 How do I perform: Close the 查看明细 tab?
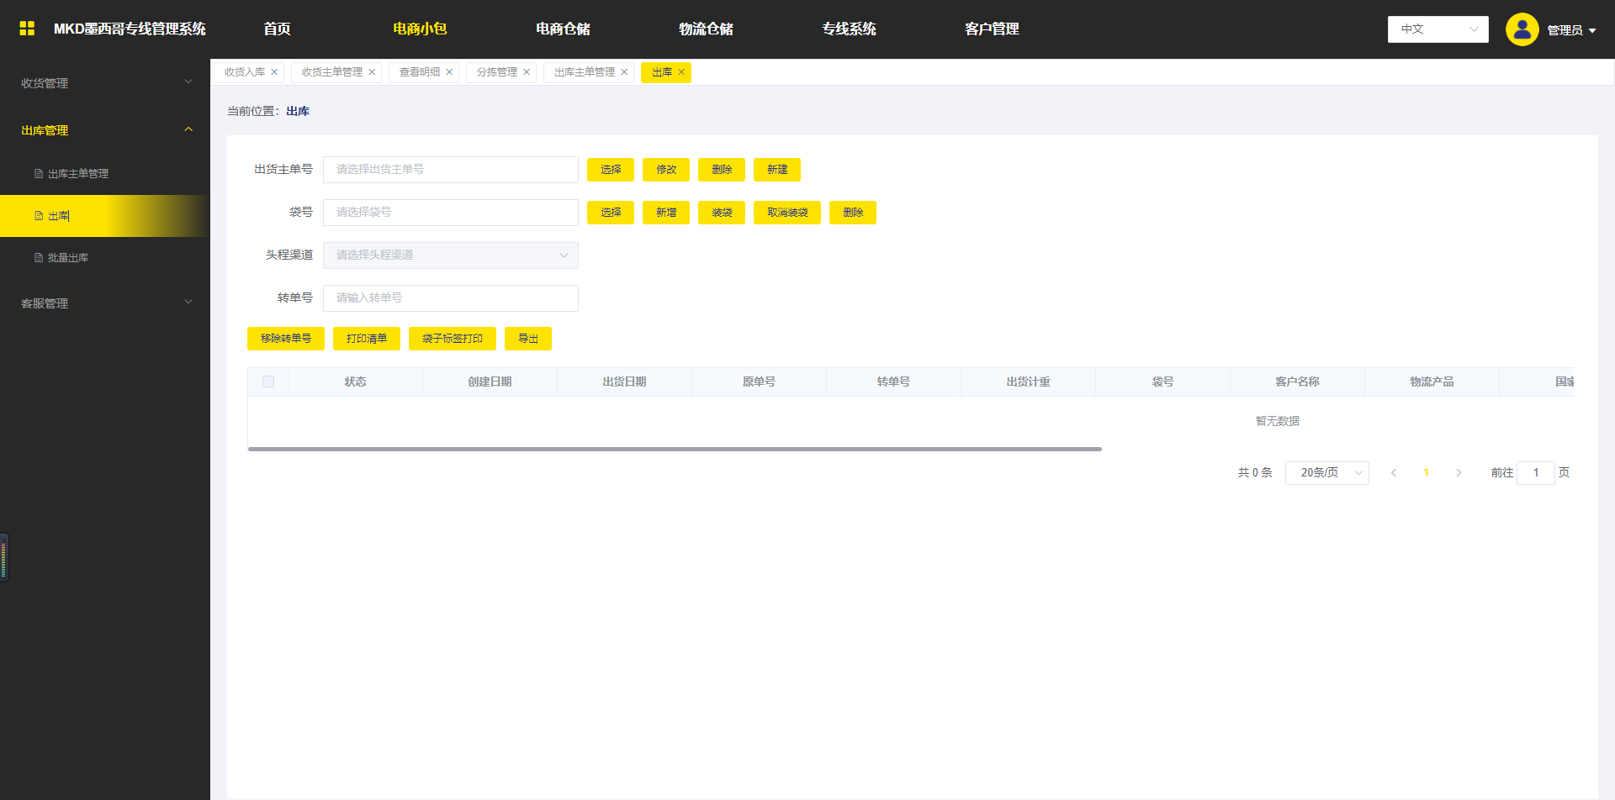449,72
